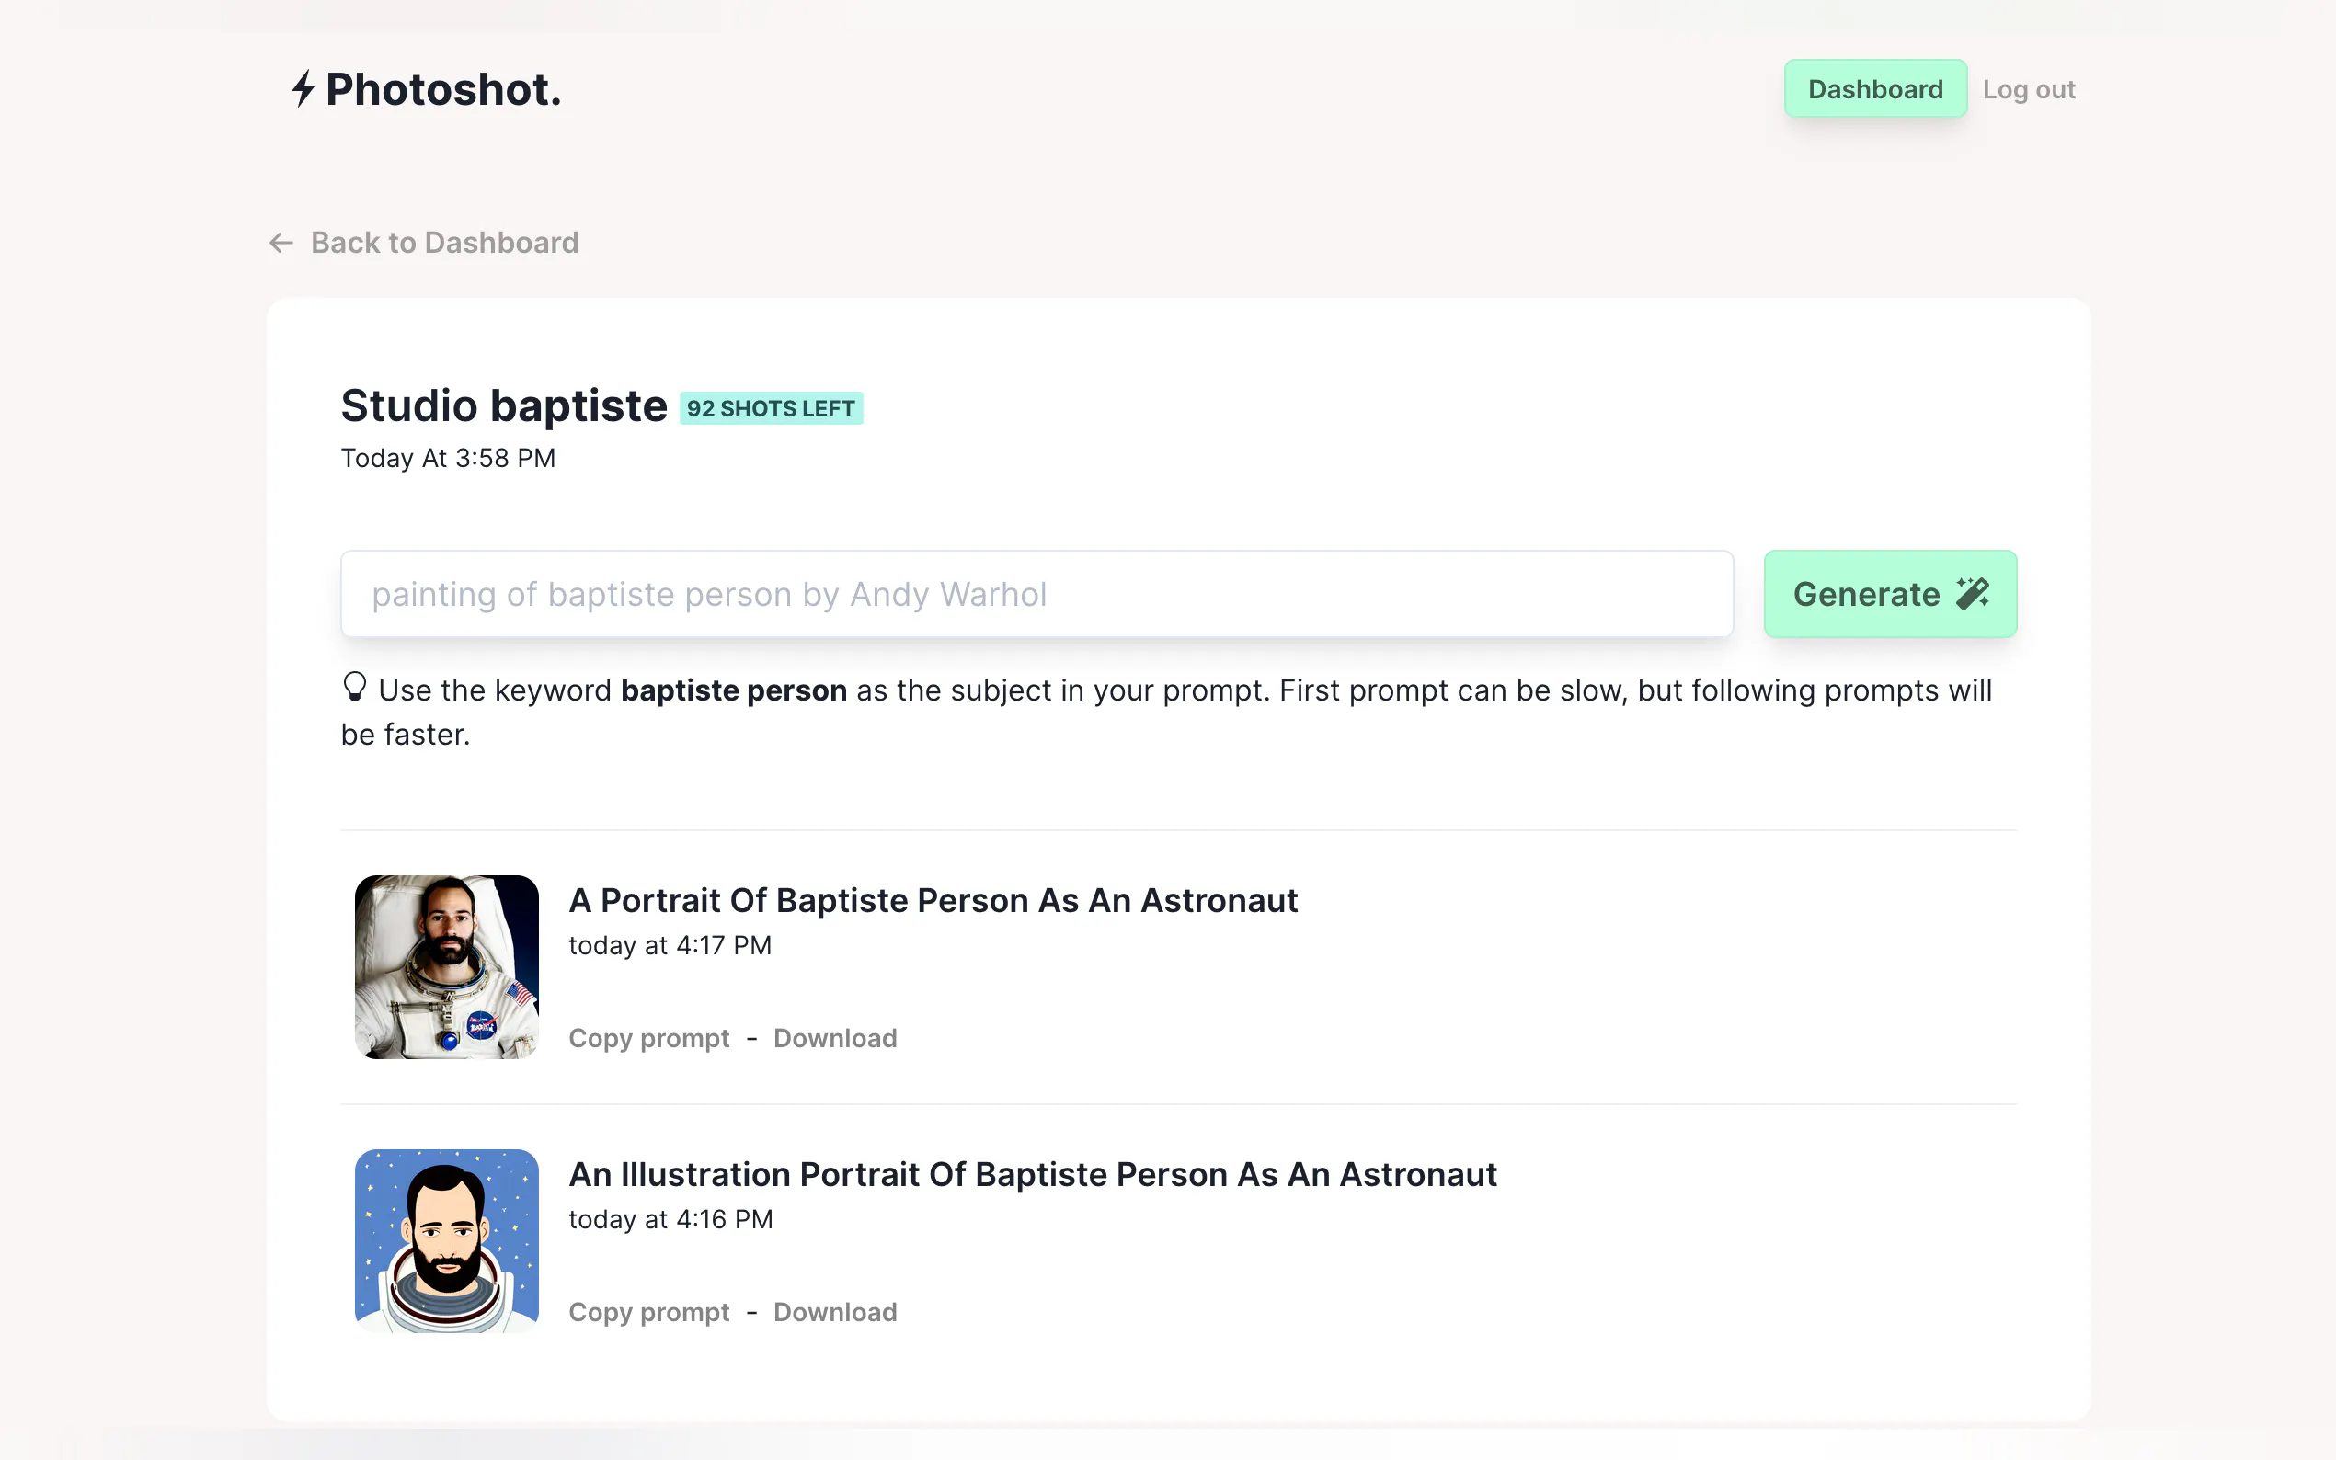
Task: Click the 92 Shots Left badge
Action: [x=771, y=408]
